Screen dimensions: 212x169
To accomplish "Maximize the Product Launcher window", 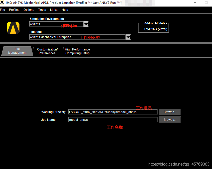I will [x=206, y=3].
